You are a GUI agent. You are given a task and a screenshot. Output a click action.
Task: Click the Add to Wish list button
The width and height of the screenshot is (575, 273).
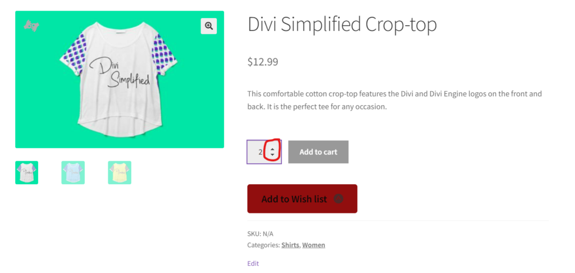click(294, 199)
